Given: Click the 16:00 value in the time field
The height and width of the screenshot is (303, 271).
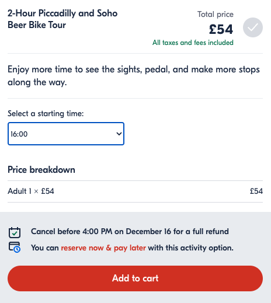Looking at the screenshot, I should (19, 134).
